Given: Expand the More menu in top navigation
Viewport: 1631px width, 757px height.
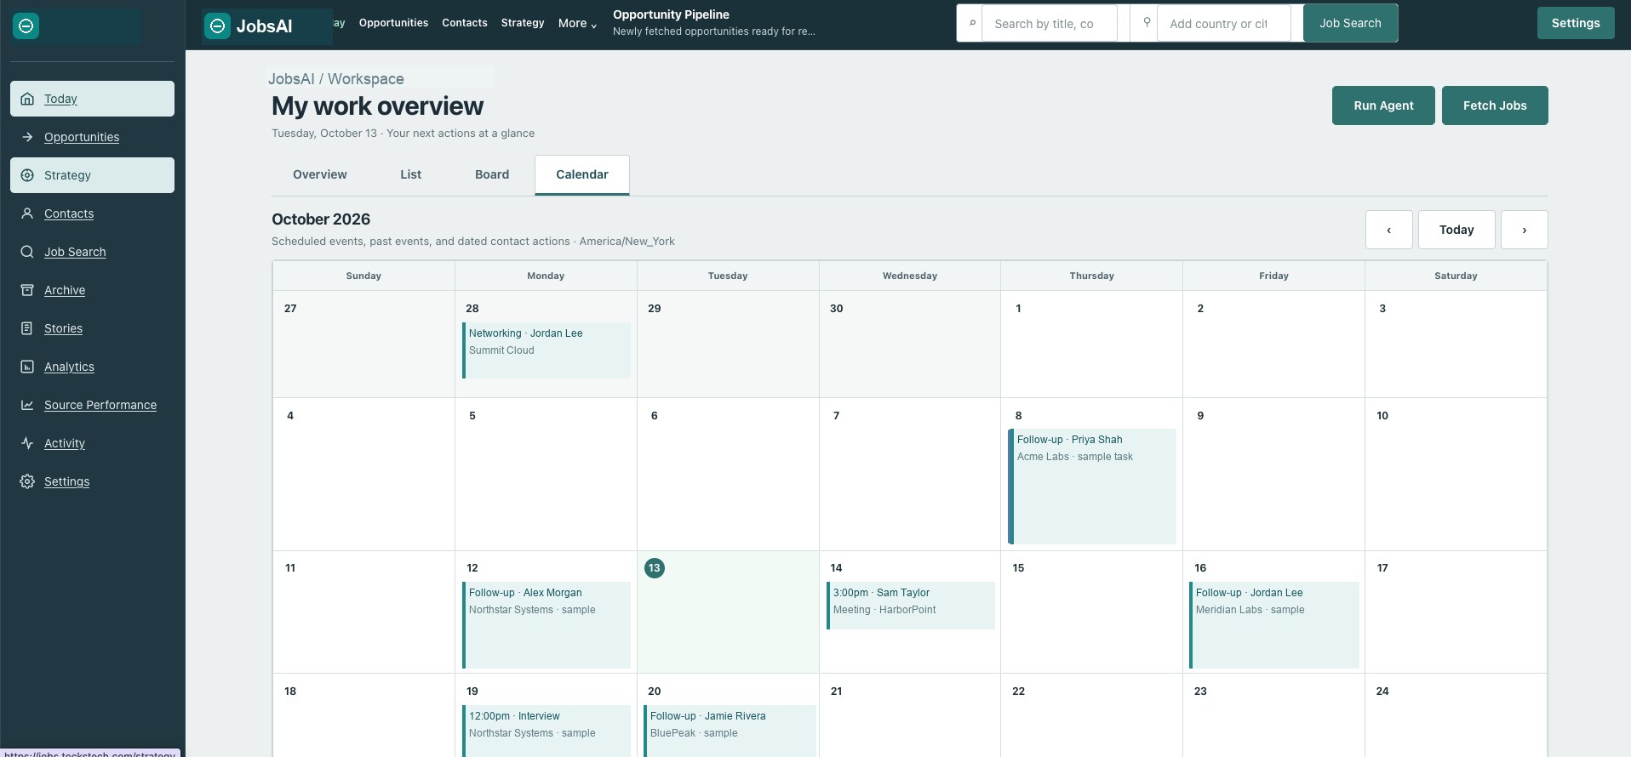Looking at the screenshot, I should tap(577, 24).
